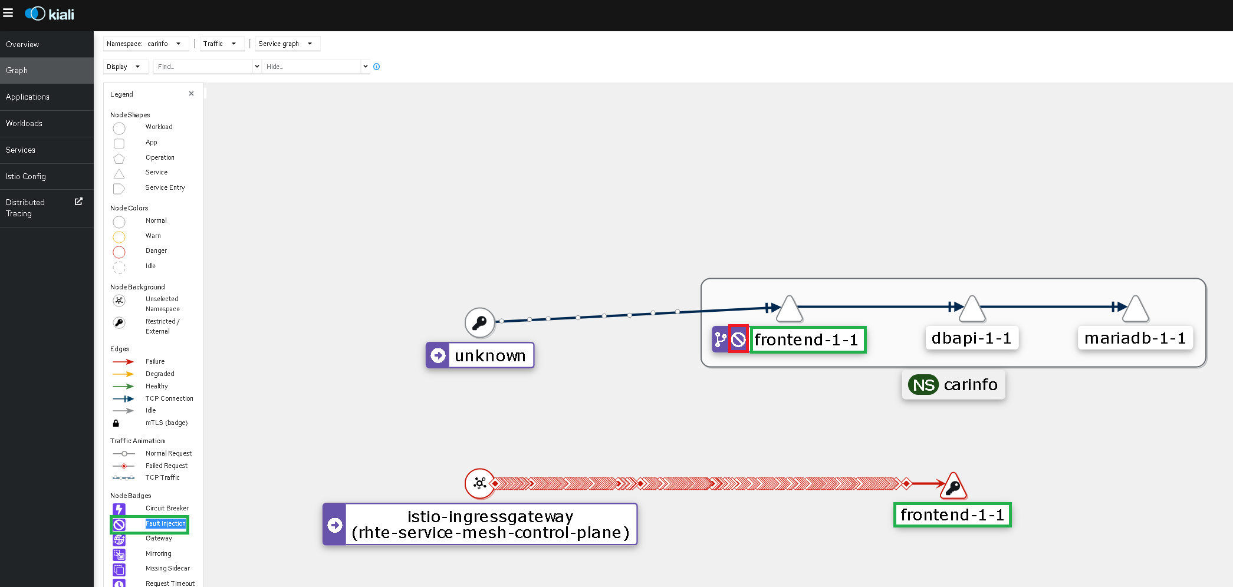Click the unknown workload key icon

tap(481, 322)
